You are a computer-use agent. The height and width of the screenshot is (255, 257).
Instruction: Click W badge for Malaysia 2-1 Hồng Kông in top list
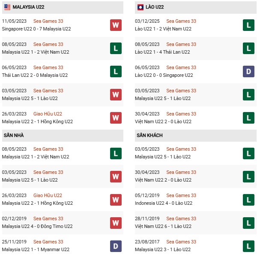(116, 118)
